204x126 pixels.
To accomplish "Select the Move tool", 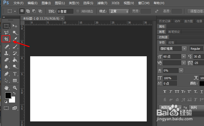I will click(15, 26).
